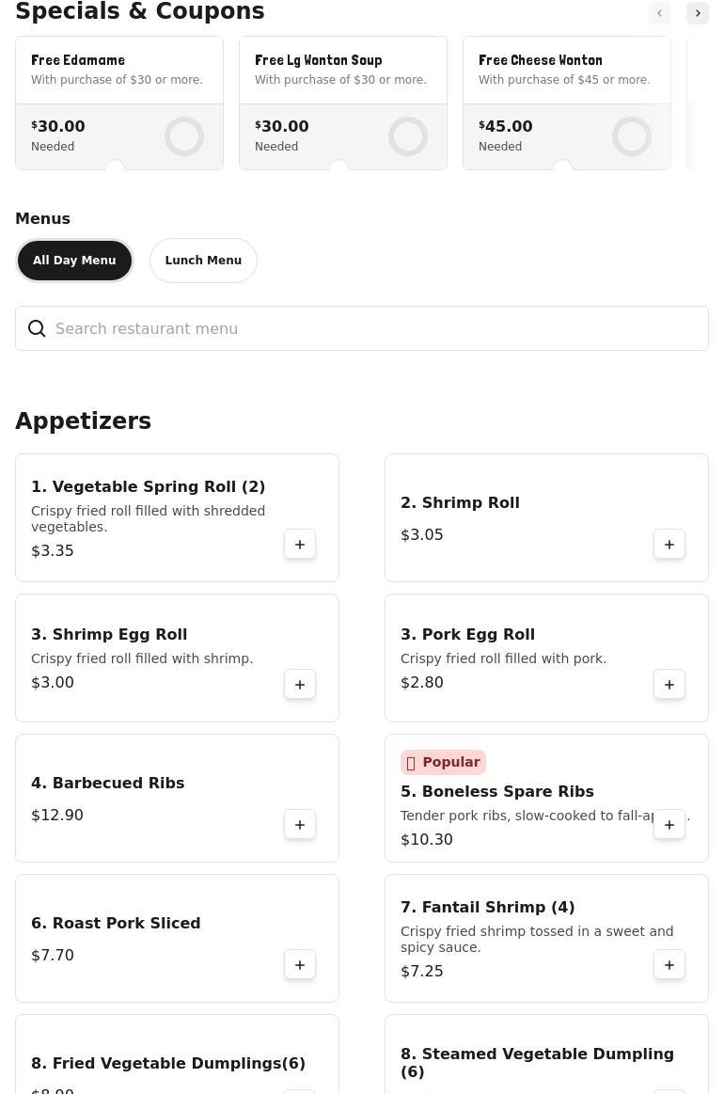Add Vegetable Spring Roll to the order
The image size is (724, 1094).
point(300,545)
